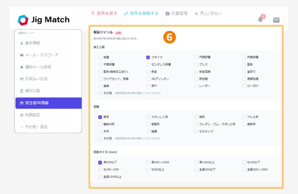Select the 全長1000以上 checkbox
Viewport: 298px width, 194px height.
coord(100,177)
